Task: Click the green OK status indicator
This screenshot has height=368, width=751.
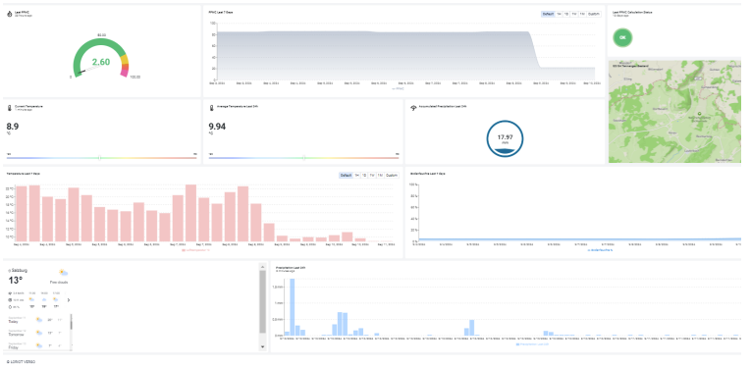Action: 622,37
